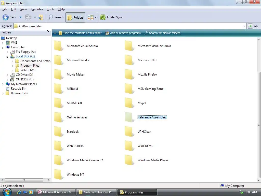Collapse the Local Disk (C:) node
The image size is (261, 196).
point(7,57)
